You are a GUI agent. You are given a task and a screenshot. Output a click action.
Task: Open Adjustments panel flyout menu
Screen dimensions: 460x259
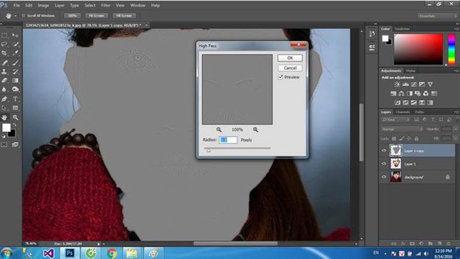[x=456, y=71]
